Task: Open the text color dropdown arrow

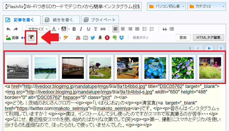Action: 59,29
